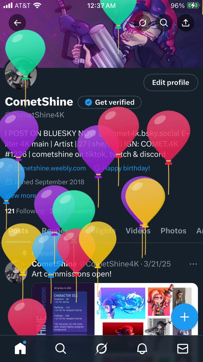Tap the search magnifier in header
The height and width of the screenshot is (362, 203).
point(164,22)
